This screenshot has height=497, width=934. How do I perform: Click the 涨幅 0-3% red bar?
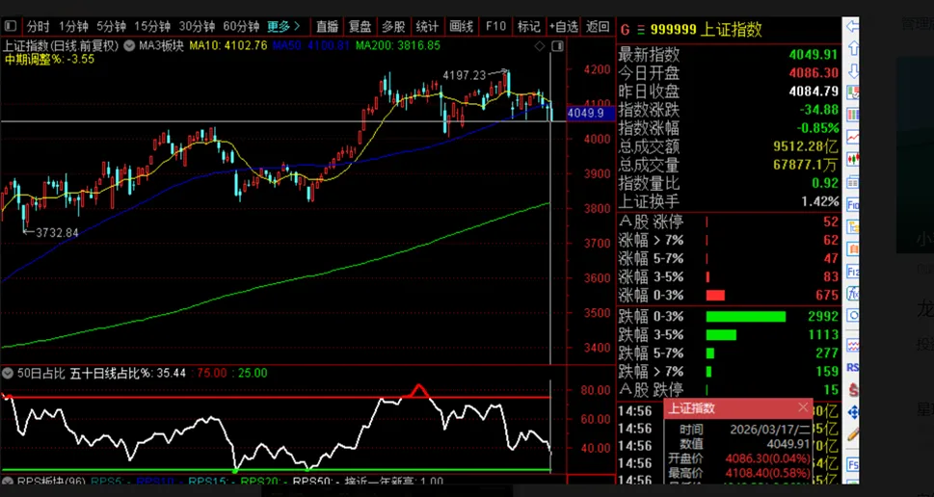click(x=715, y=296)
